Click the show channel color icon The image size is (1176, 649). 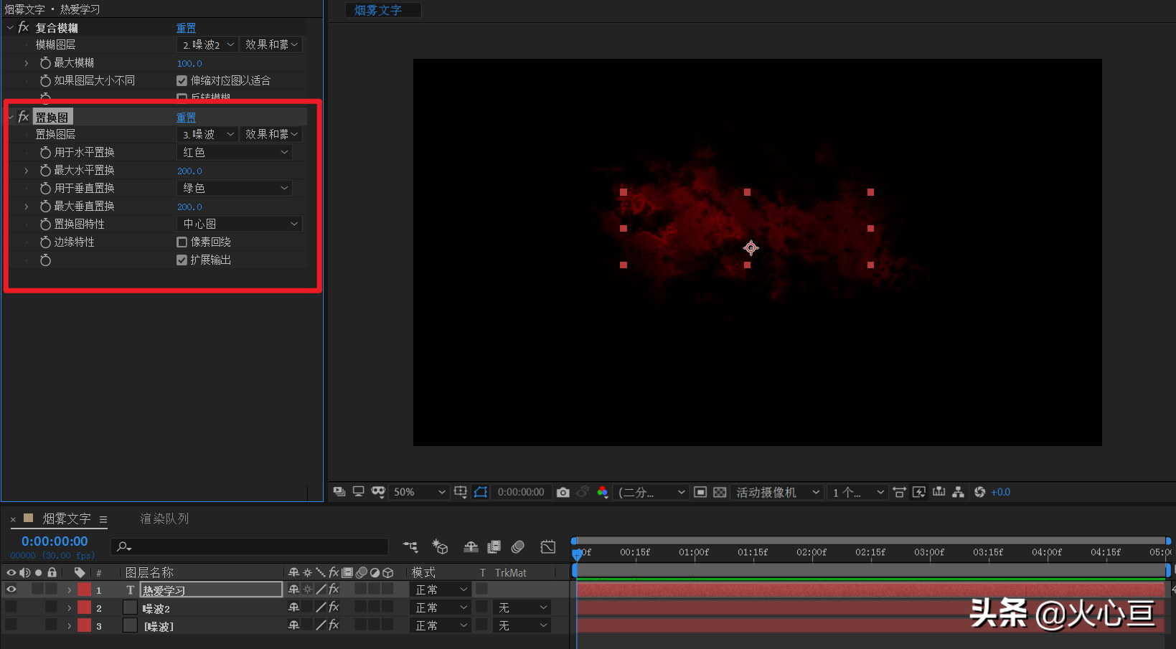pyautogui.click(x=603, y=492)
